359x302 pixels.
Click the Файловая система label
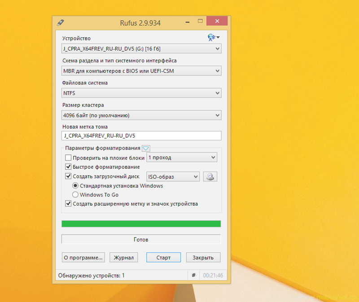tap(85, 83)
